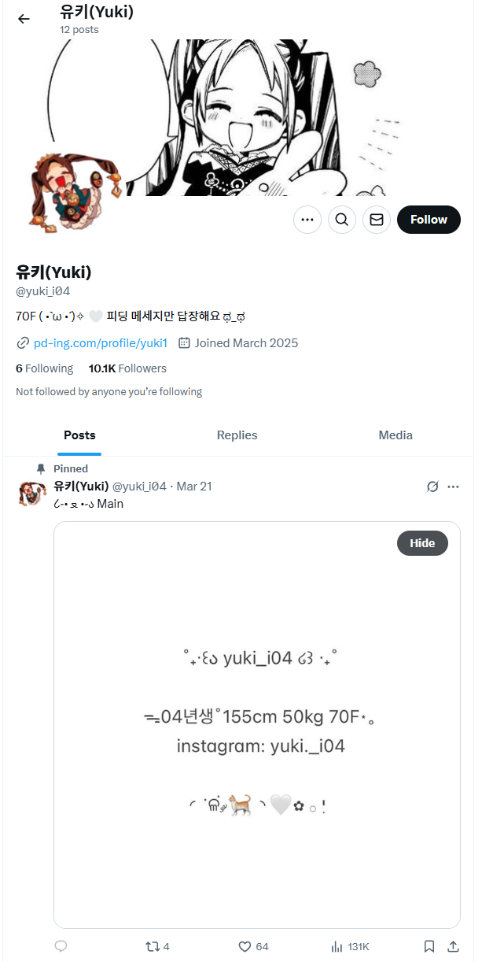Viewport: 482px width, 962px height.
Task: Open the pinned post's three-dot menu
Action: 453,487
